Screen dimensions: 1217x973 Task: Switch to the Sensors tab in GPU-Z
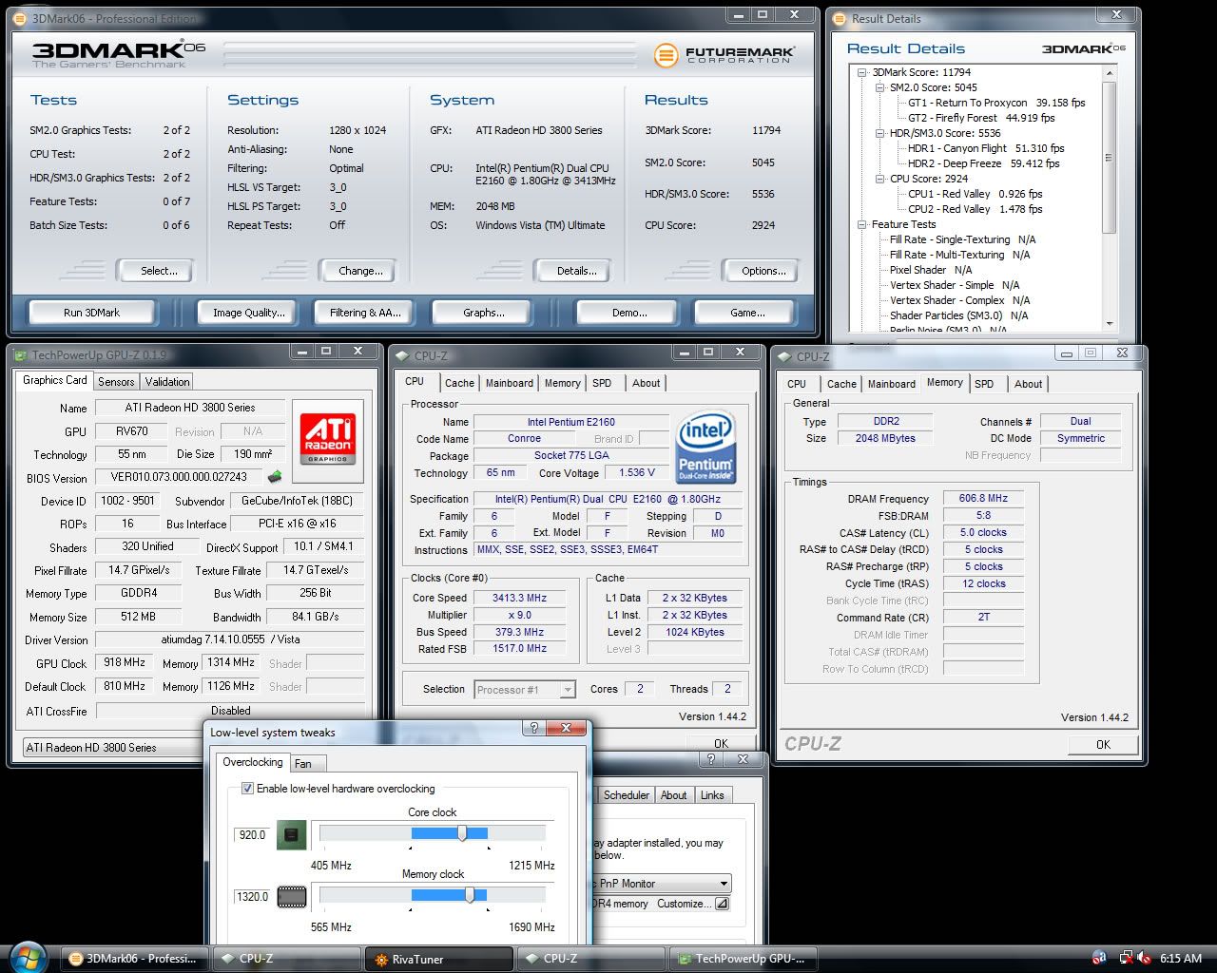[116, 382]
